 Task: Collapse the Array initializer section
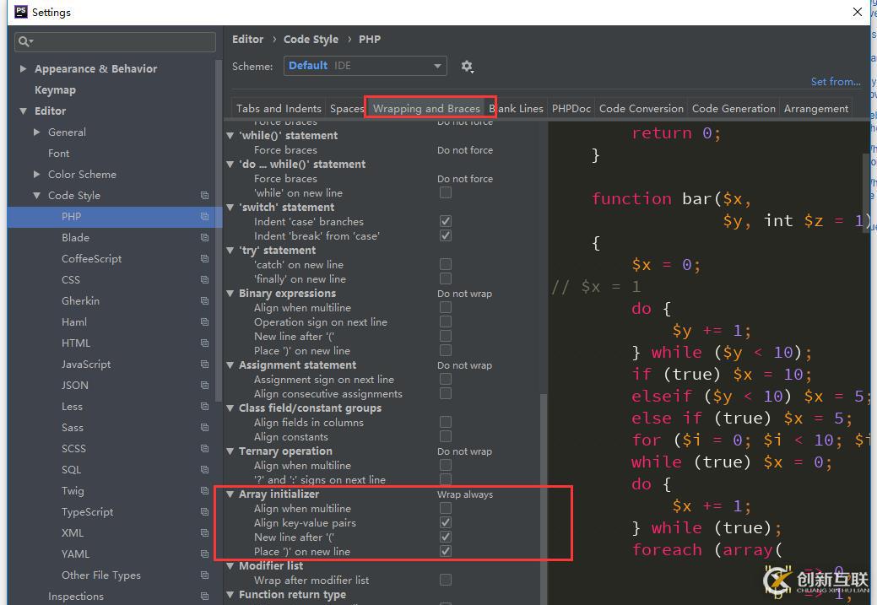coord(231,494)
